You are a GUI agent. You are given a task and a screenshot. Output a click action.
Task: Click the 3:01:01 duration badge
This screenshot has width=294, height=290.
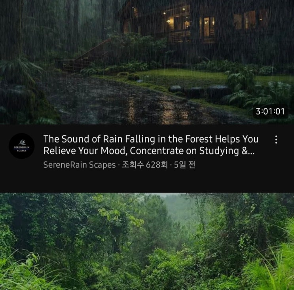tap(270, 111)
